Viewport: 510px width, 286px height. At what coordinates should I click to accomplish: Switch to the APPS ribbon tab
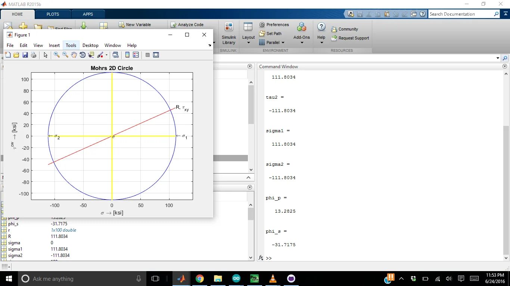[88, 14]
